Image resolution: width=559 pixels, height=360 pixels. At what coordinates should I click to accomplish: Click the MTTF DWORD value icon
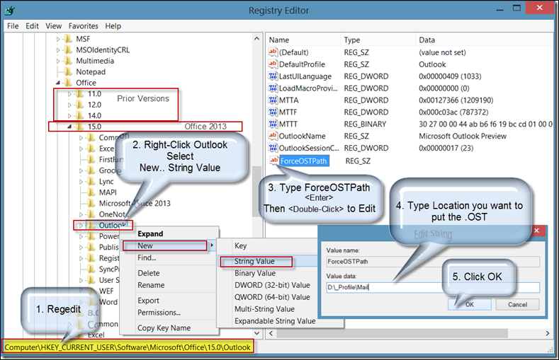point(273,112)
